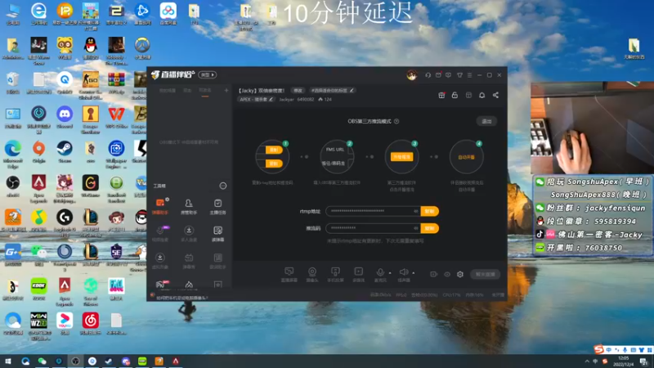The image size is (654, 368).
Task: Click the speaker volume icon
Action: pos(403,272)
